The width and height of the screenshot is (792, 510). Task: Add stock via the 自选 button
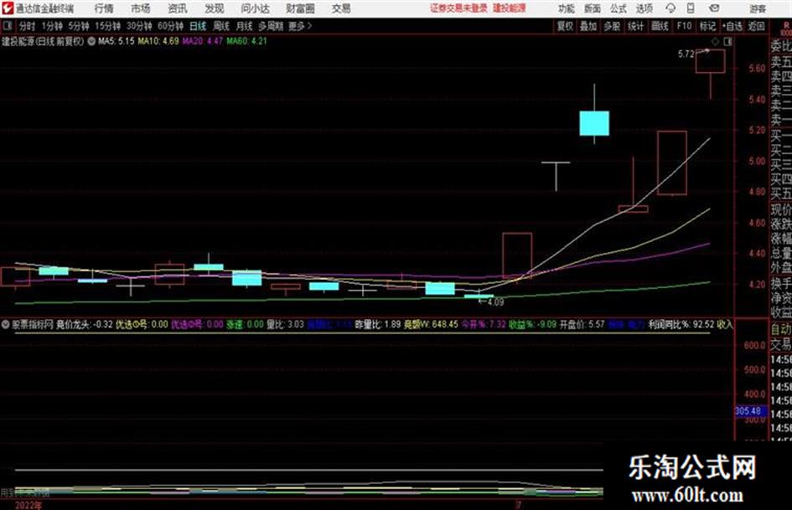point(732,26)
